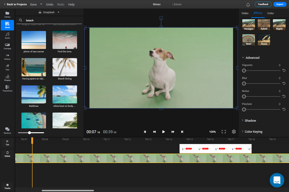Image resolution: width=289 pixels, height=192 pixels.
Task: Open the Transitions panel
Action: click(7, 88)
